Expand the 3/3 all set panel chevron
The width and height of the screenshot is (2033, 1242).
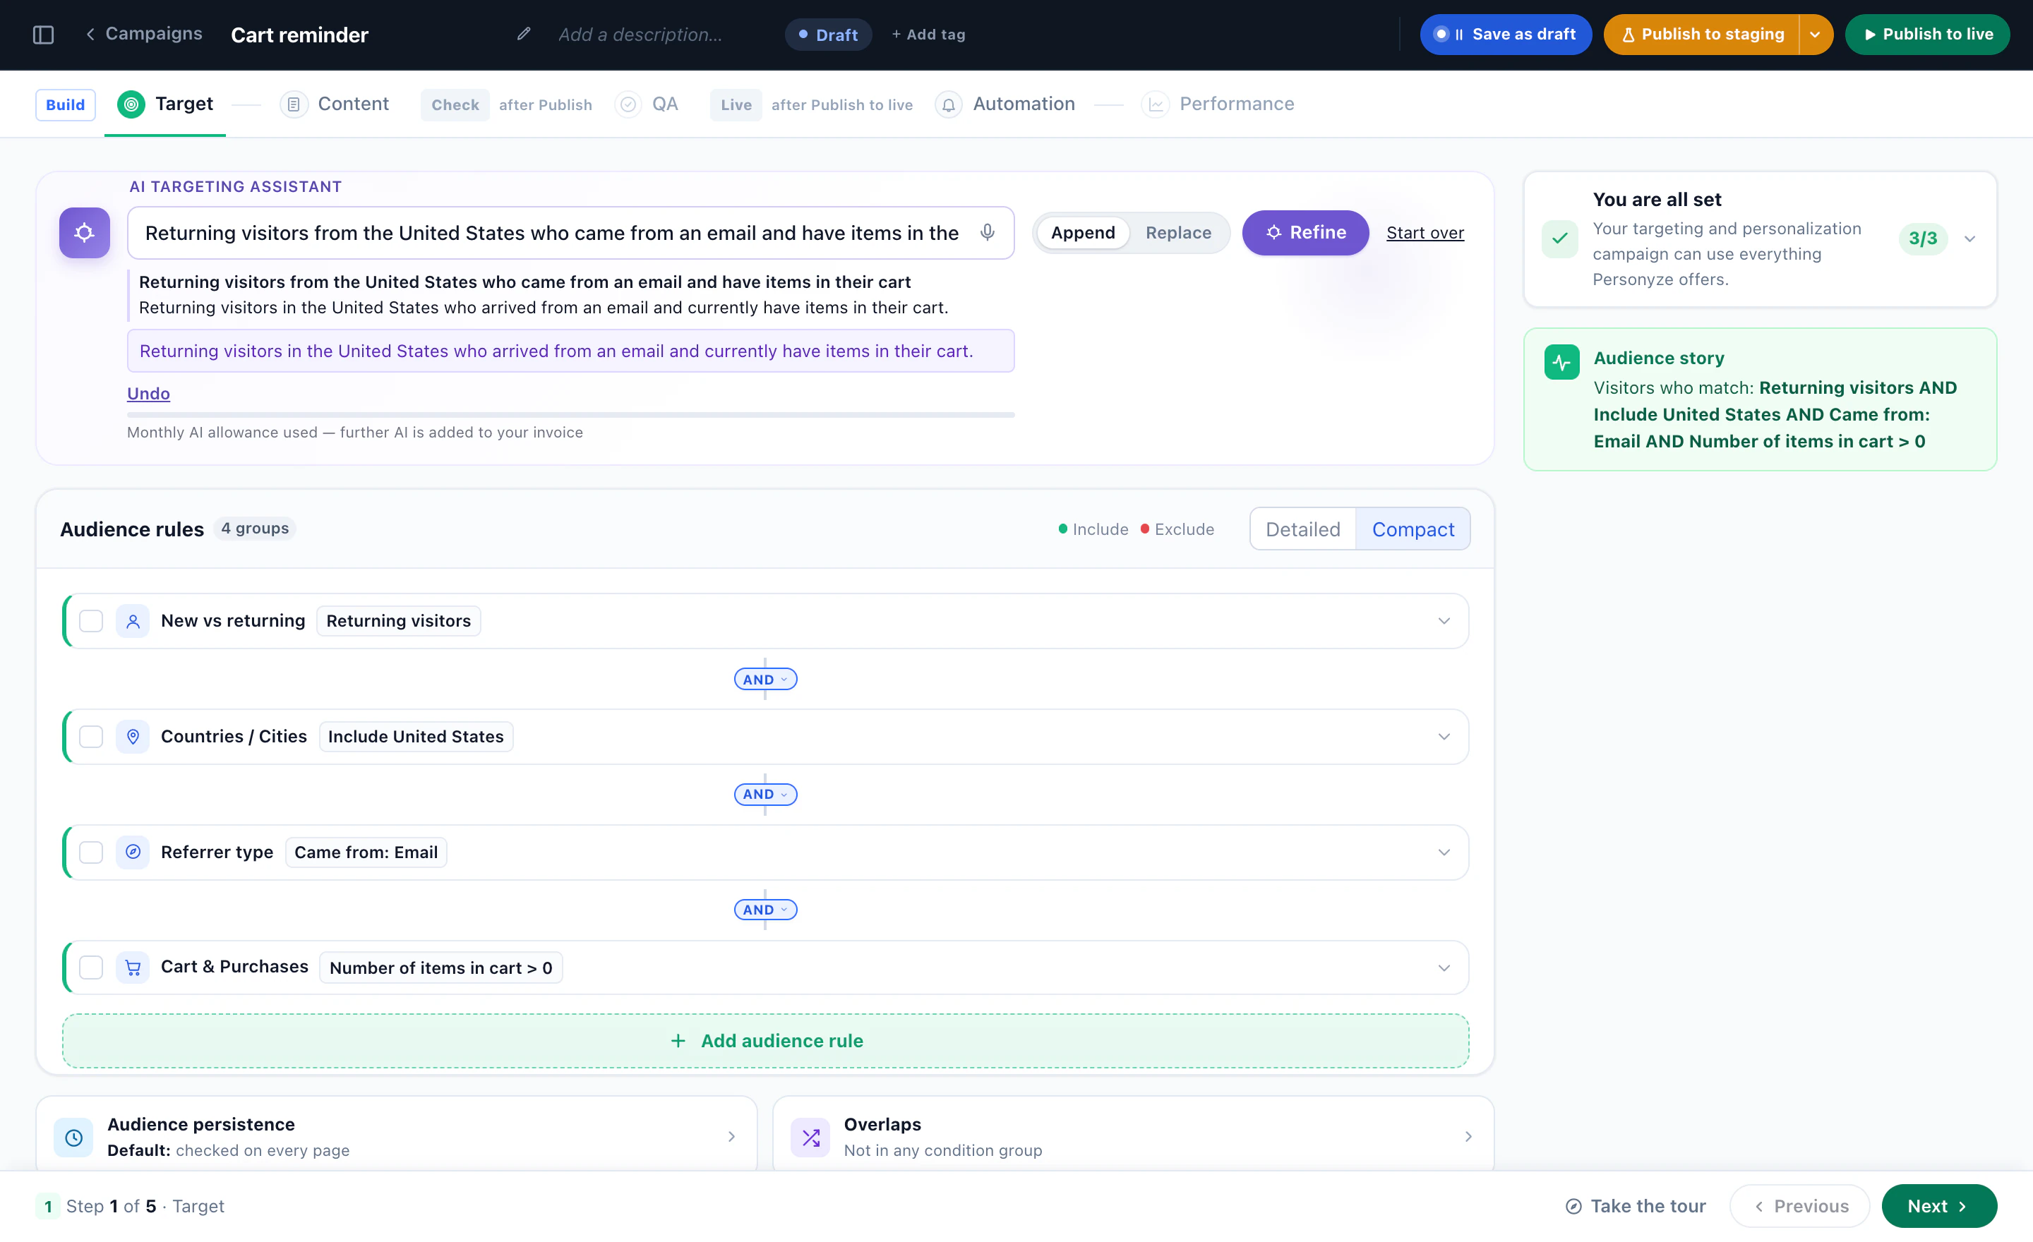pyautogui.click(x=1969, y=239)
